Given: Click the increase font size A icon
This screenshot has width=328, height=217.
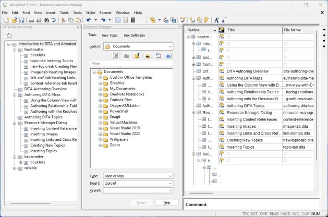Looking at the screenshot, I should click(216, 20).
